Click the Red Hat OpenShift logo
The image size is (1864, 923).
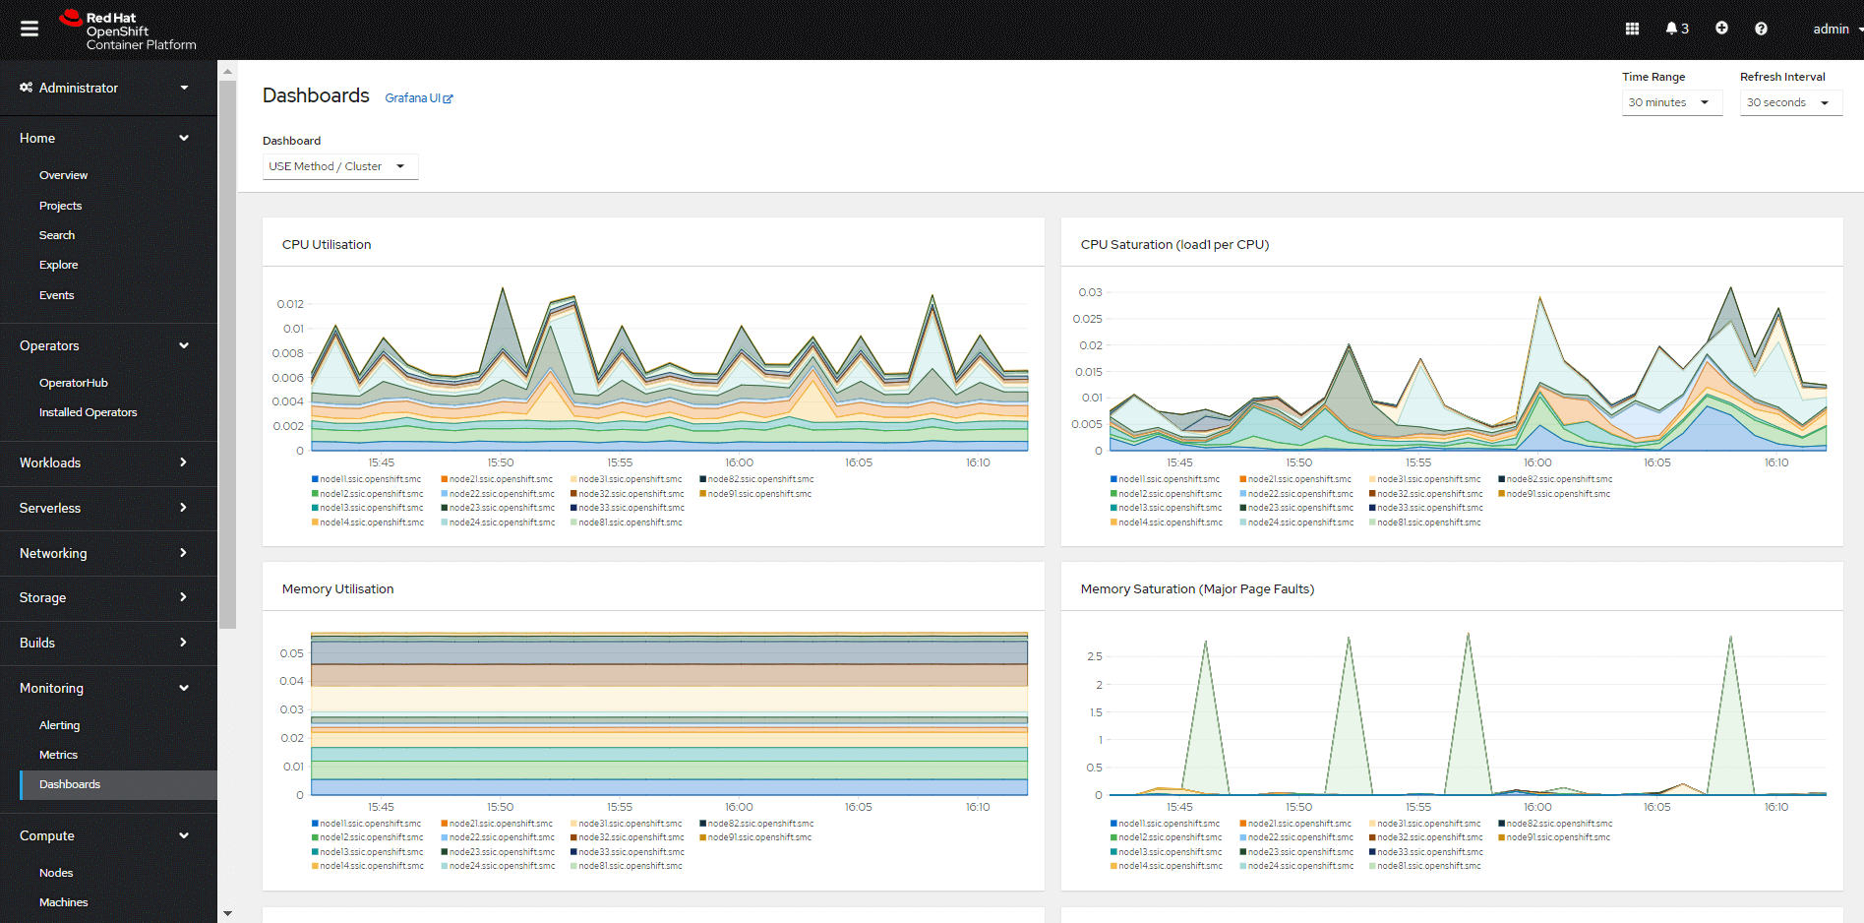[128, 31]
